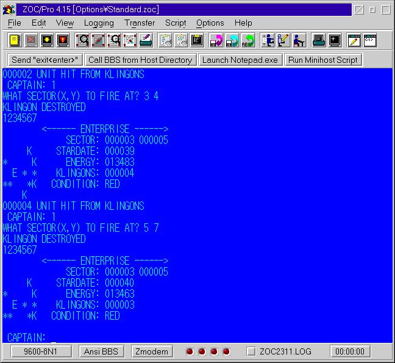
Task: Toggle the ZOC2311.LOG logging checkbox
Action: tap(251, 351)
